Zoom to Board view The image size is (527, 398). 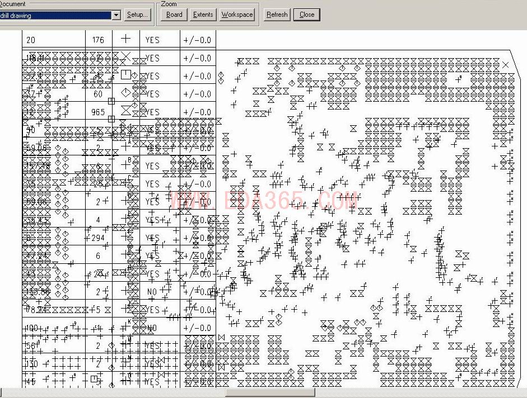174,15
